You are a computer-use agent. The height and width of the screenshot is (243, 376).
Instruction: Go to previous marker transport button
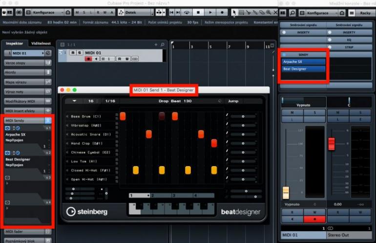[x=171, y=12]
